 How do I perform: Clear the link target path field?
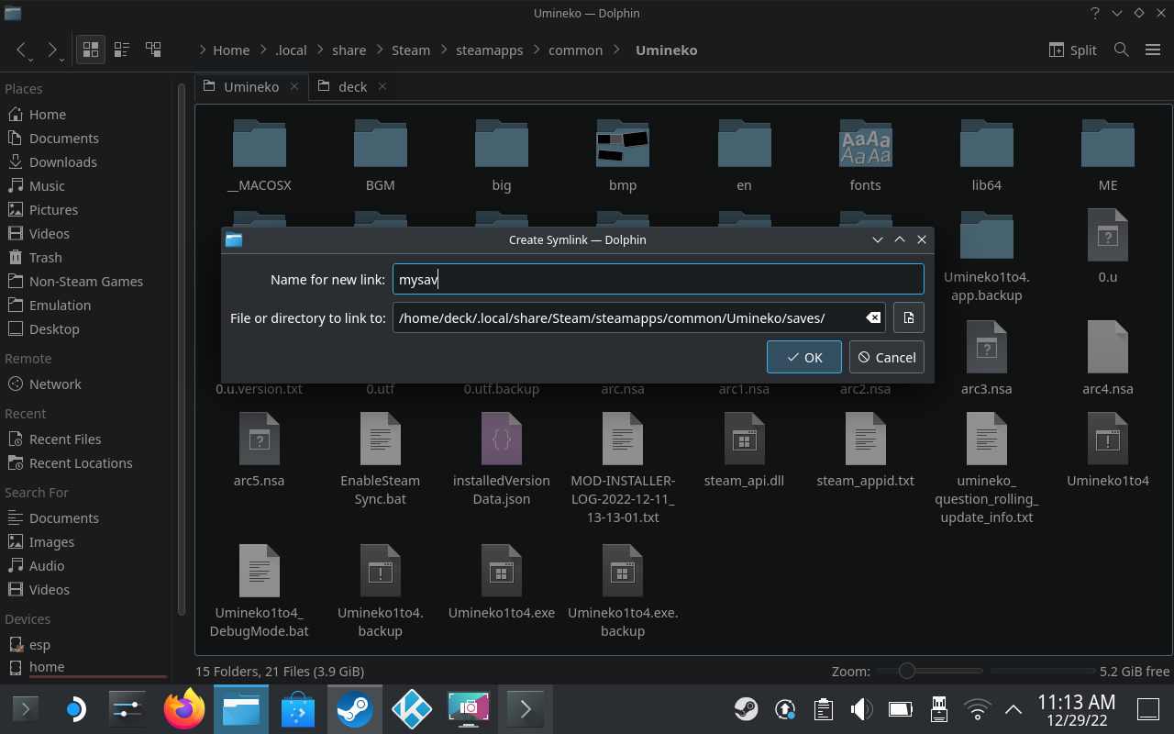pyautogui.click(x=873, y=317)
